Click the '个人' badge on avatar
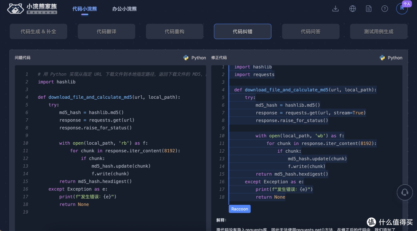This screenshot has height=231, width=417. (x=407, y=4)
